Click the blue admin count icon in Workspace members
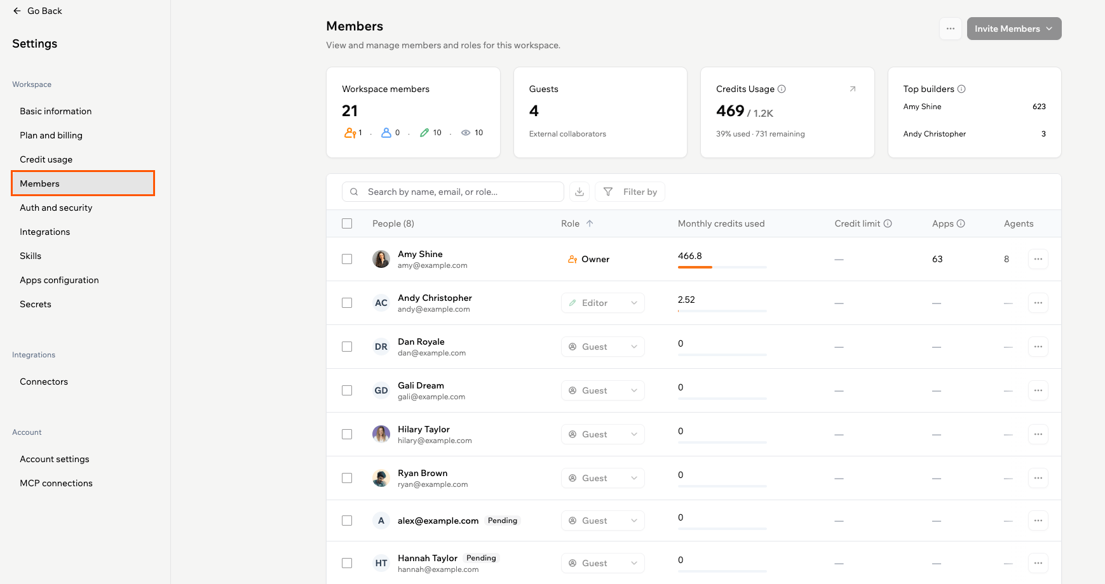 386,133
